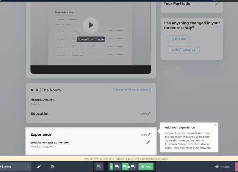
Task: Select the pencil edit tool in the bottom toolbar
Action: click(39, 167)
